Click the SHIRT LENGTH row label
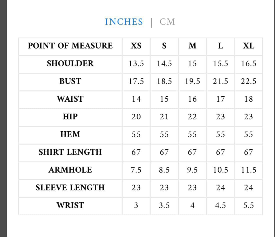 (x=70, y=152)
